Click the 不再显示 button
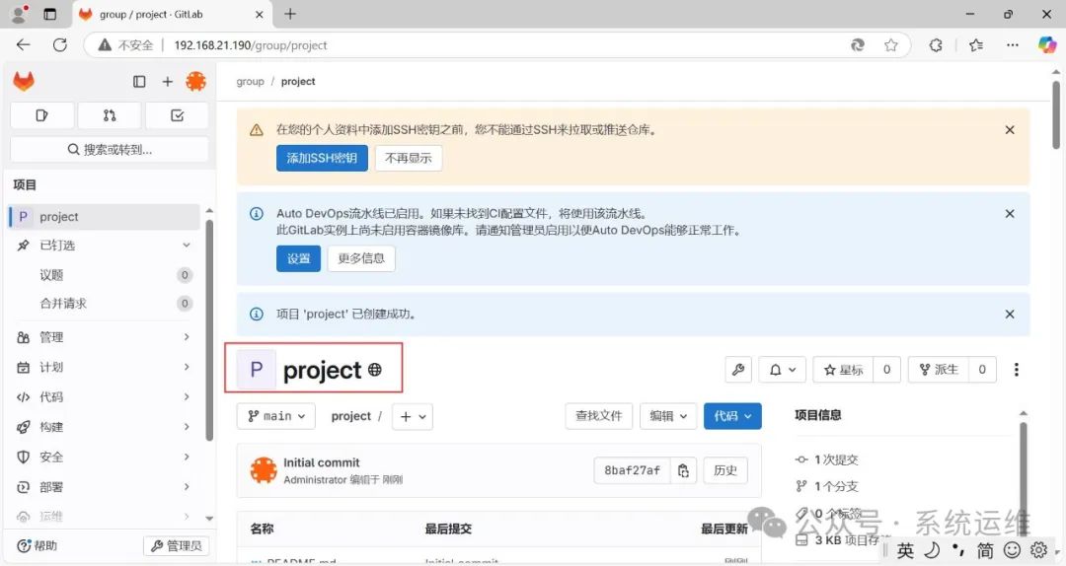1066x566 pixels. [408, 159]
